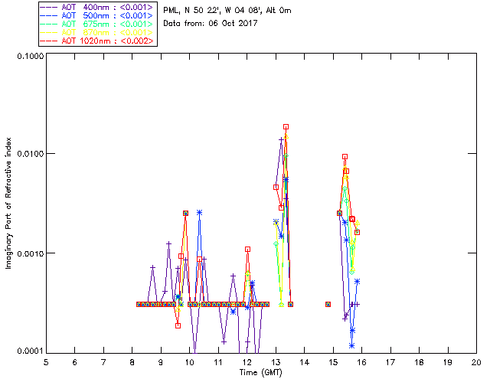Click the blue asterisk peak near time 10.4

click(x=199, y=213)
